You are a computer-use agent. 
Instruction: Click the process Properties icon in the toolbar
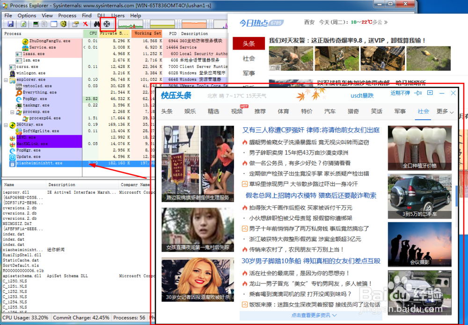point(74,25)
